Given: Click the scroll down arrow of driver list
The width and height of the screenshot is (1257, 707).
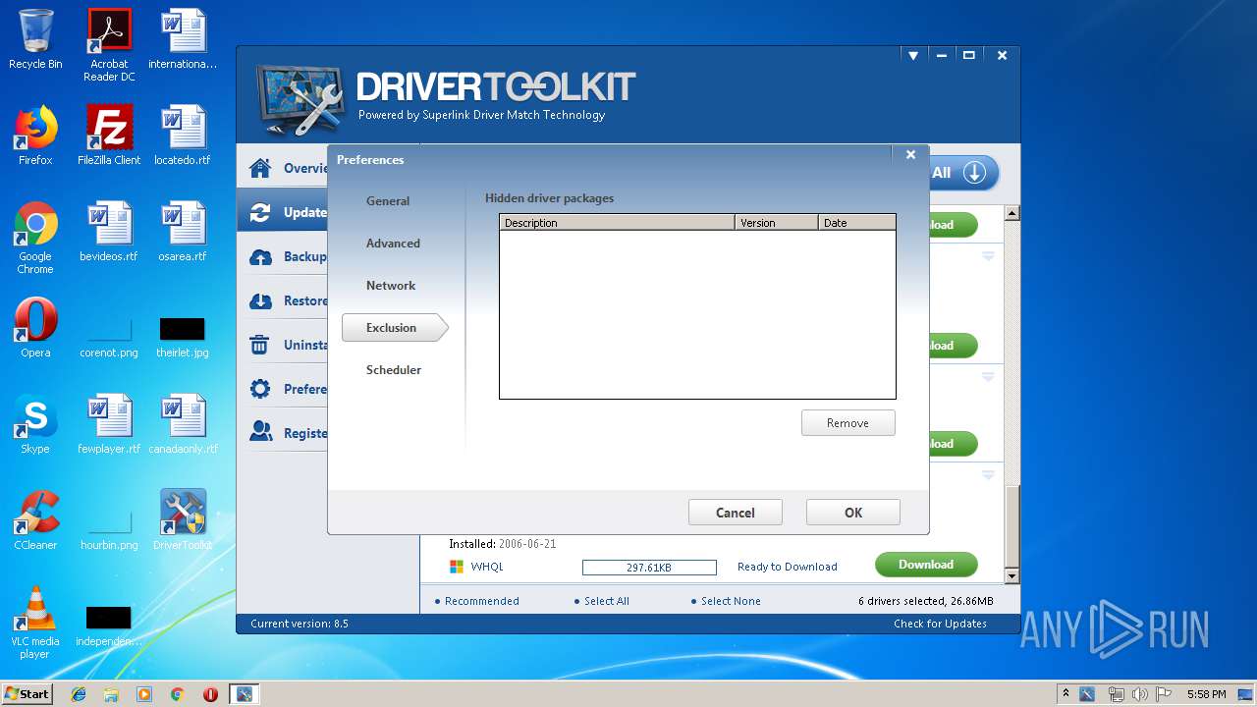Looking at the screenshot, I should point(1011,575).
